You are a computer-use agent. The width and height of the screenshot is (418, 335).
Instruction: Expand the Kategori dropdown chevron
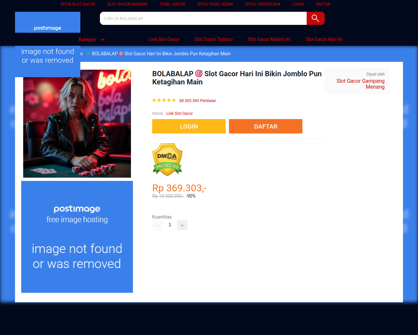pos(103,40)
